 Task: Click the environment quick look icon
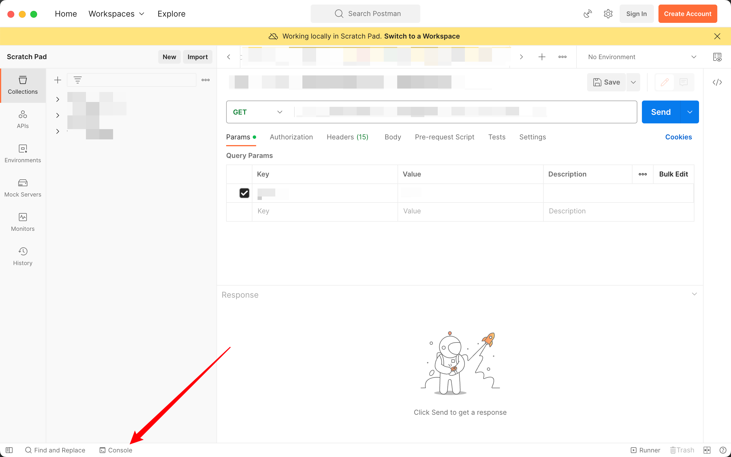click(717, 57)
